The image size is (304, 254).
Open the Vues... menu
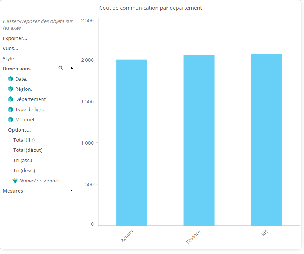pos(10,48)
